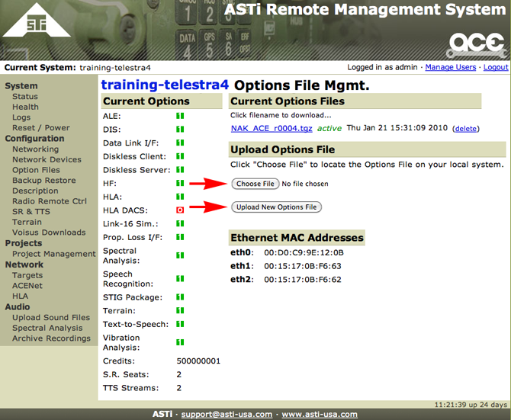511x420 pixels.
Task: Click file timestamp Thu Jan 21 15:31:09 2010
Action: pos(397,128)
